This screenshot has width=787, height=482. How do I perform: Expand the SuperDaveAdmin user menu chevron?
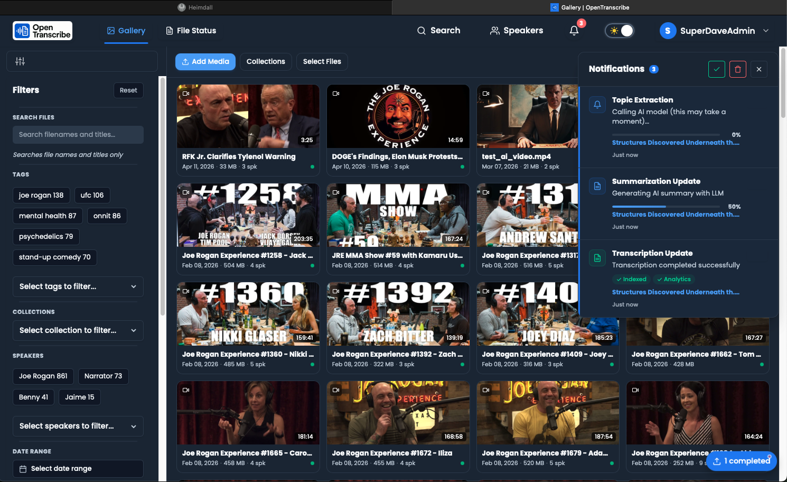point(766,31)
